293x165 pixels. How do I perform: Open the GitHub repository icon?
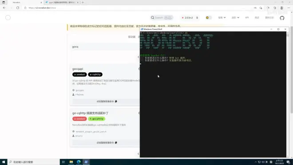282,18
